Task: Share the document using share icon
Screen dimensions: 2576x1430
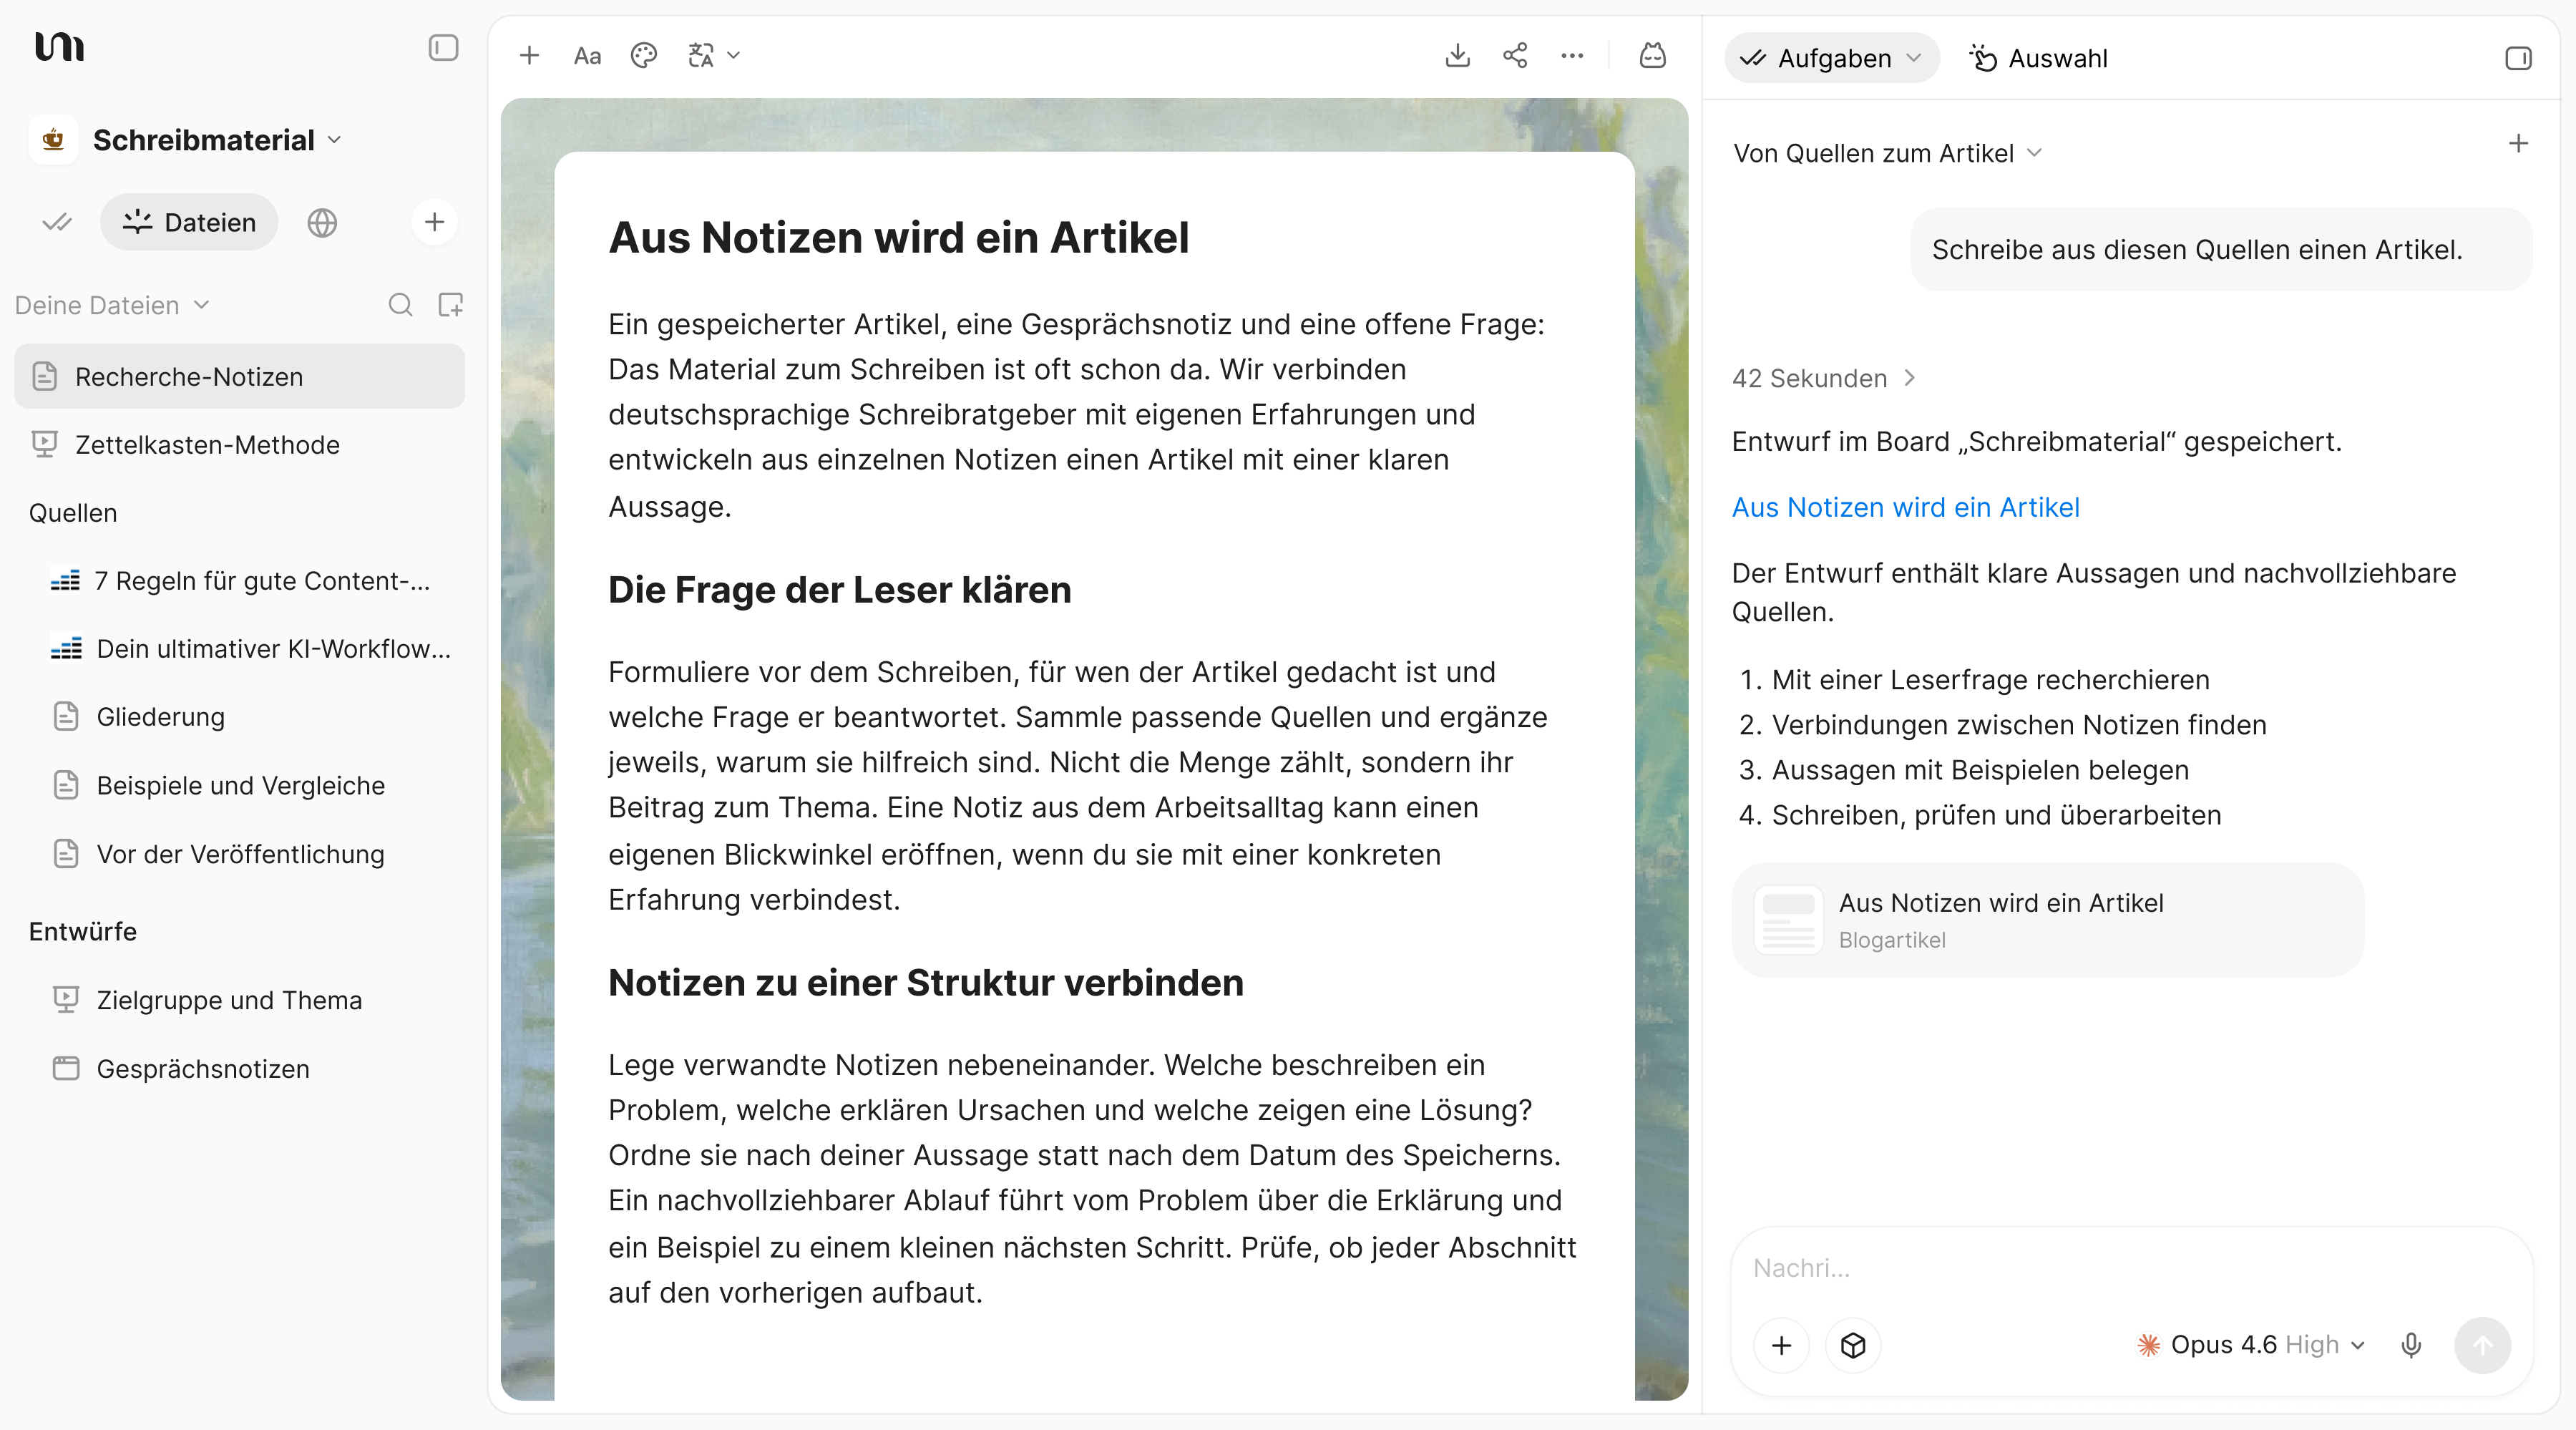Action: [x=1515, y=56]
